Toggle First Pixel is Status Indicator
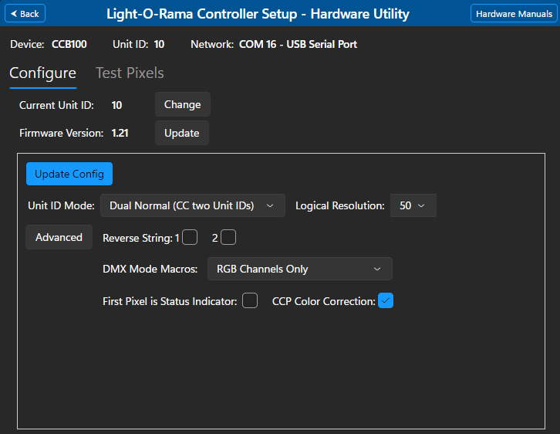Screen dimensions: 560x434 [250, 301]
